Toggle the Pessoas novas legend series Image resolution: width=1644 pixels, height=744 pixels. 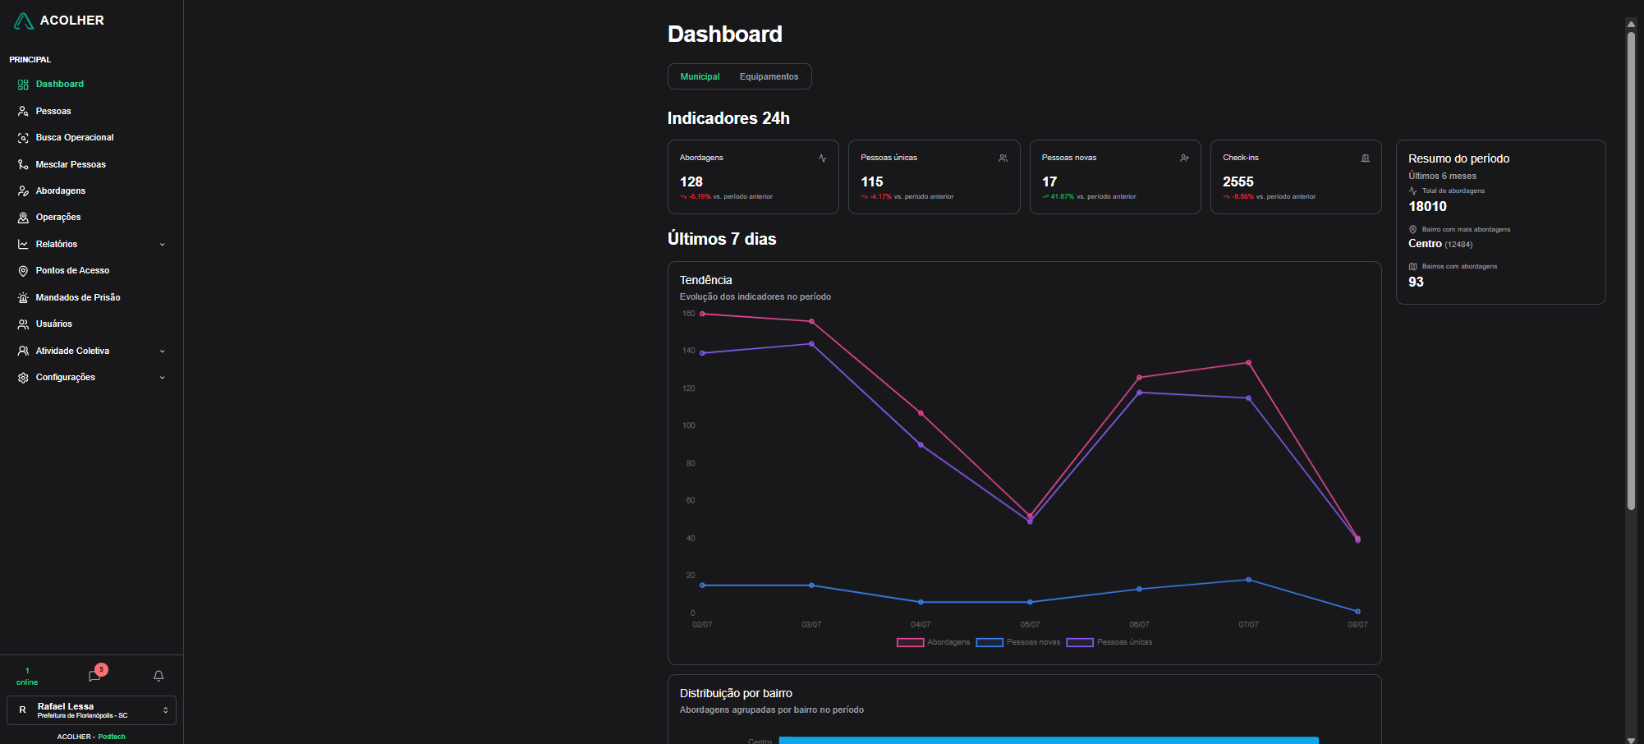click(x=1017, y=642)
